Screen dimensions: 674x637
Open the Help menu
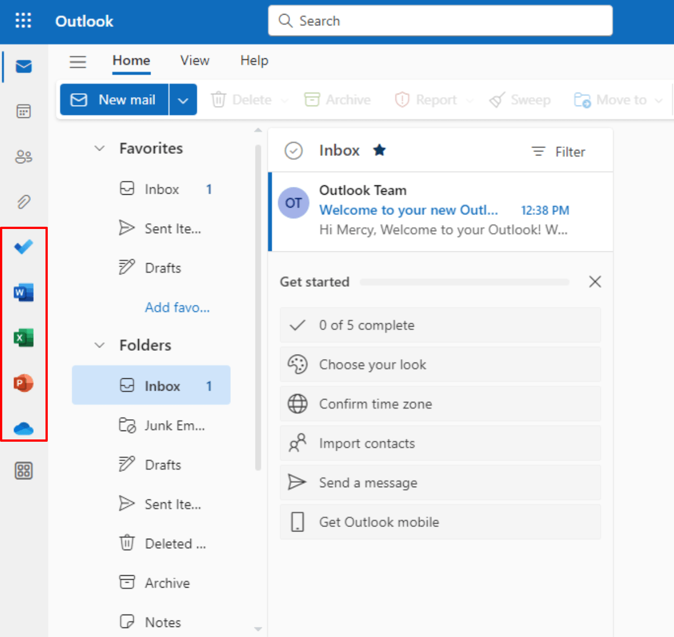tap(254, 61)
